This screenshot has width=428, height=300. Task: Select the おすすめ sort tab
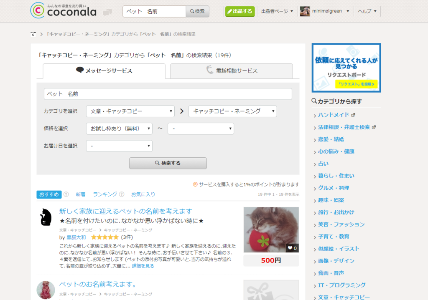click(49, 194)
